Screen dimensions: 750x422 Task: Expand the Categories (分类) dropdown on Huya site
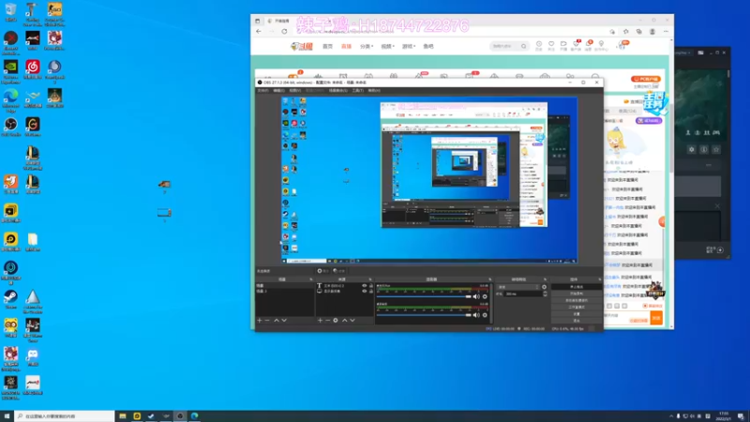click(366, 46)
